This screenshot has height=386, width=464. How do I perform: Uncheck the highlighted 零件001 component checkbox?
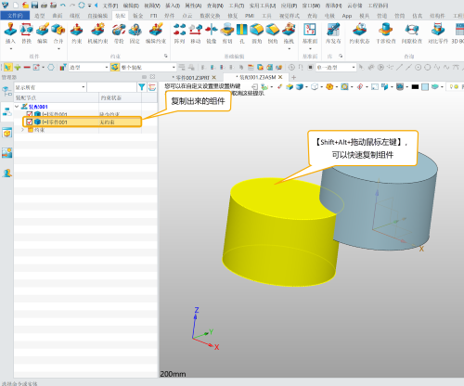(x=30, y=122)
